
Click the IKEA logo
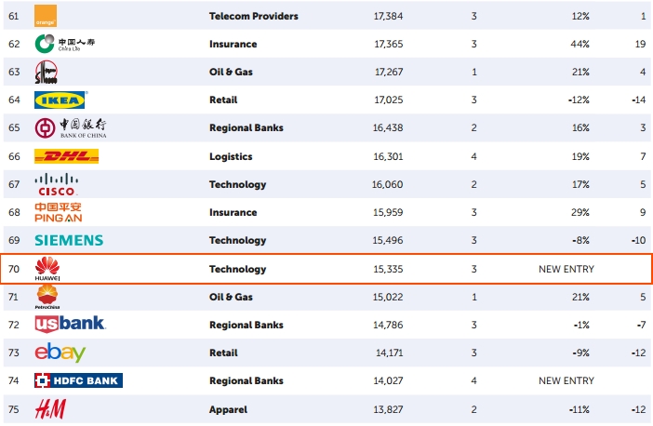coord(60,100)
